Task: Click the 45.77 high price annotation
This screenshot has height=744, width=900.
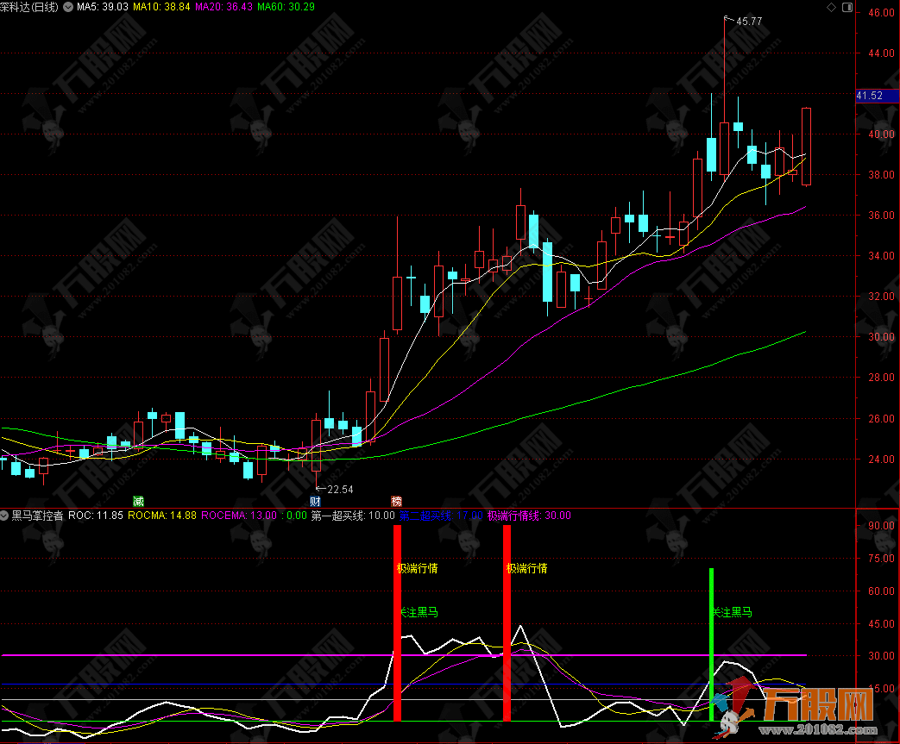Action: (749, 22)
